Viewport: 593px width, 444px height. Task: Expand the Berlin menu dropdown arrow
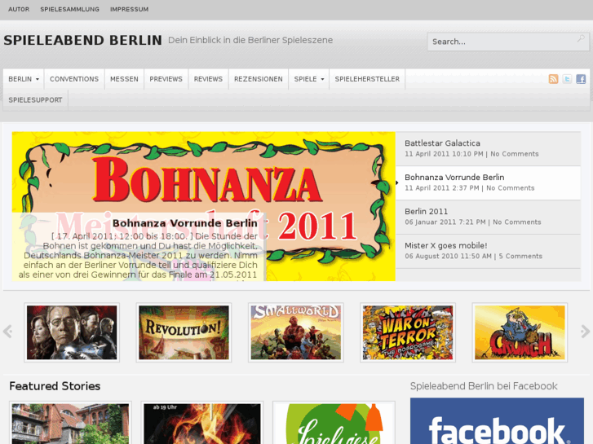(x=38, y=79)
